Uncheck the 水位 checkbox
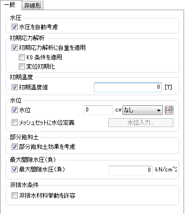Image resolution: width=185 pixels, height=214 pixels. (x=14, y=110)
